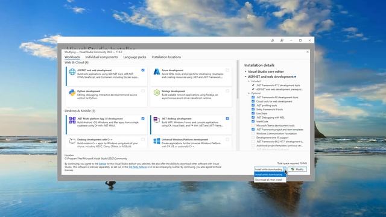Toggle the install mode dropdown arrow

pos(285,169)
